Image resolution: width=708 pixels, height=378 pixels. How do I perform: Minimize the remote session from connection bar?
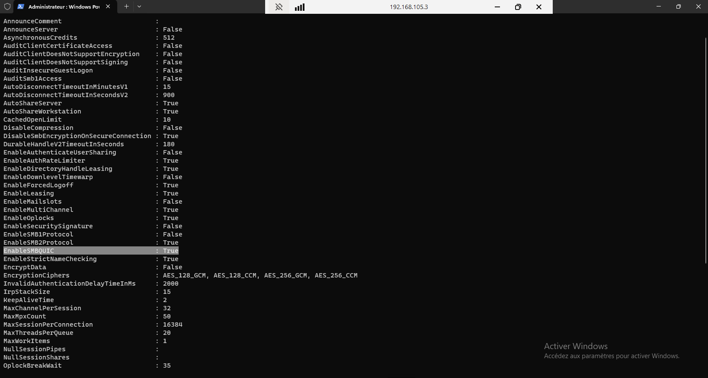[x=497, y=7]
